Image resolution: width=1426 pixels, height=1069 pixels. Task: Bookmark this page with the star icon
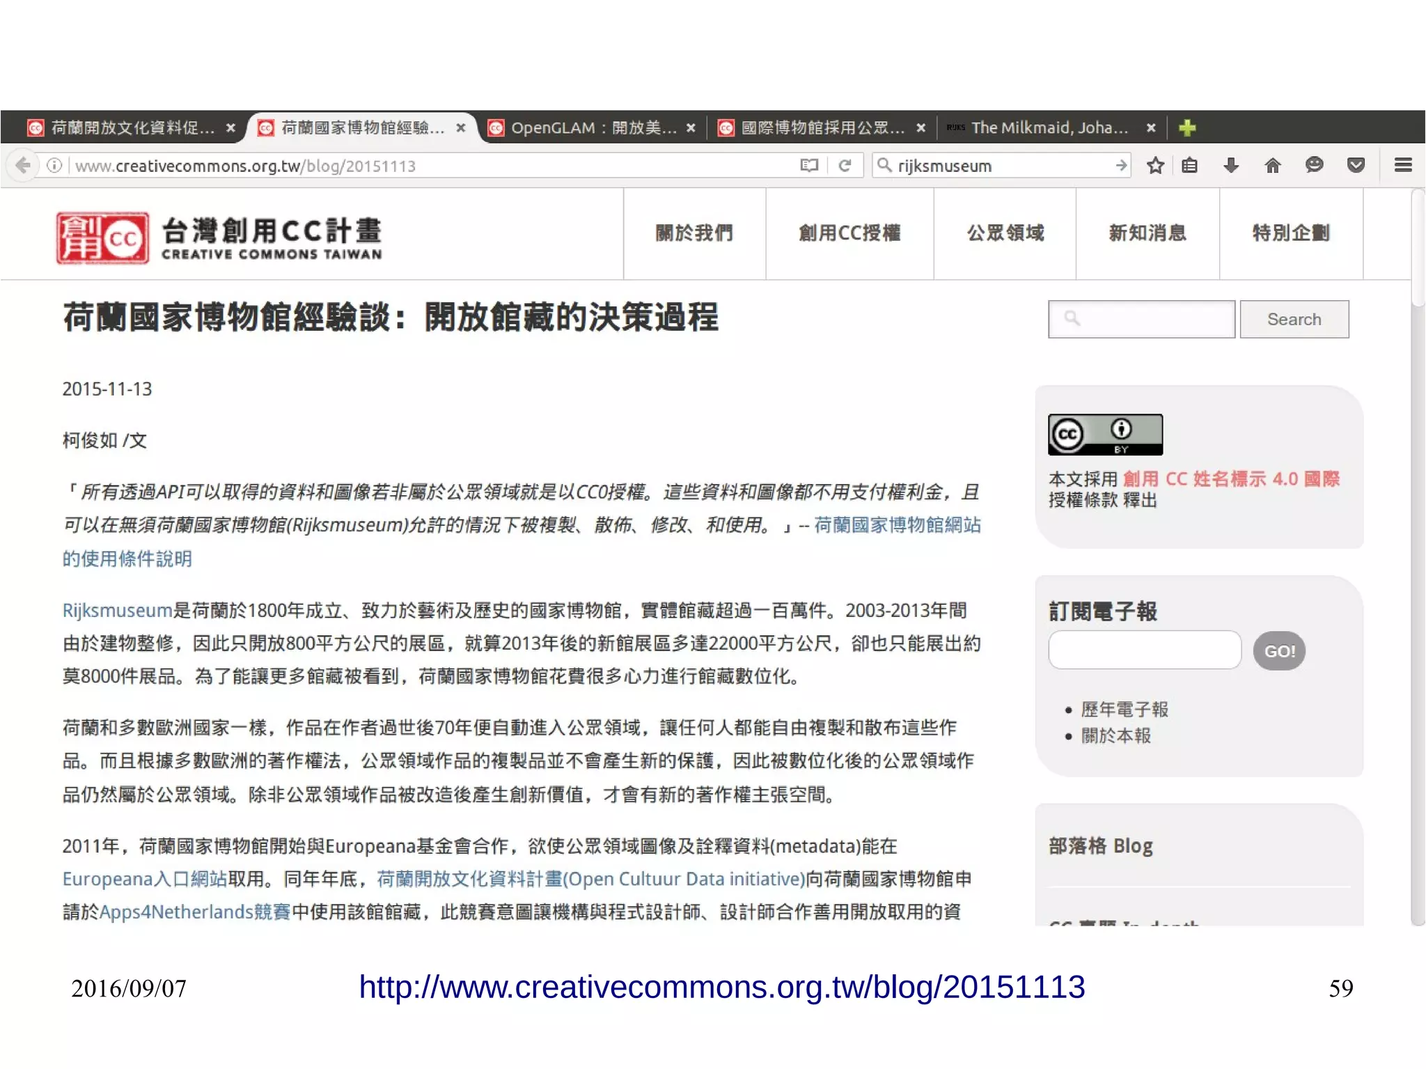pos(1155,166)
